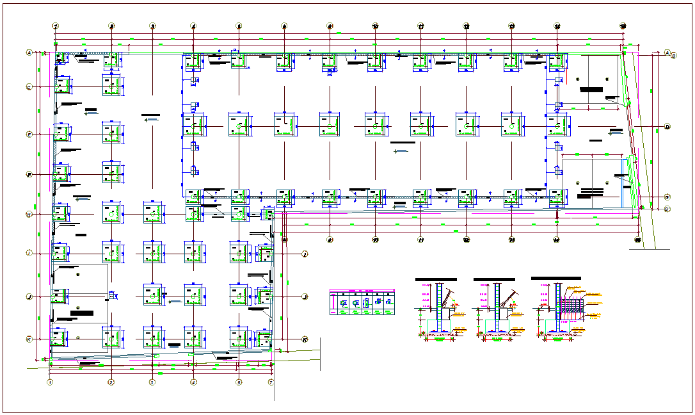Click row marker K at the bottom left

(29, 339)
